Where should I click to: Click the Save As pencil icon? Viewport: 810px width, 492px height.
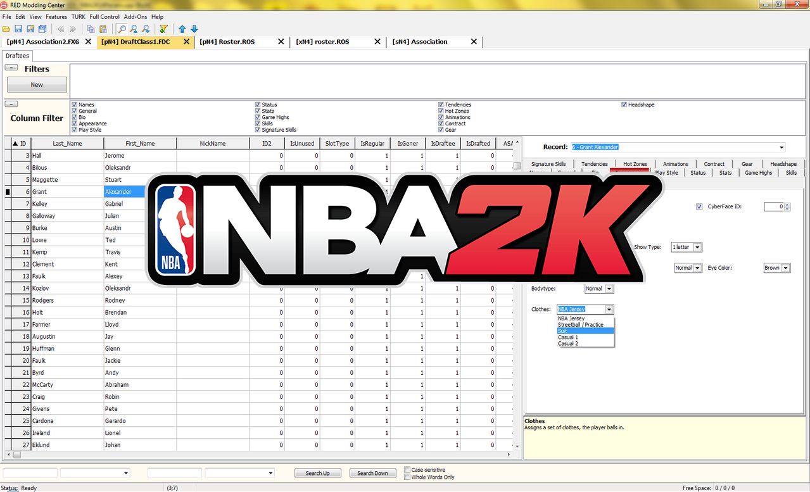point(30,29)
